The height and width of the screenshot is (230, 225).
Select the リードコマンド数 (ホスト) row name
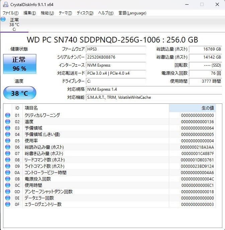(44, 160)
